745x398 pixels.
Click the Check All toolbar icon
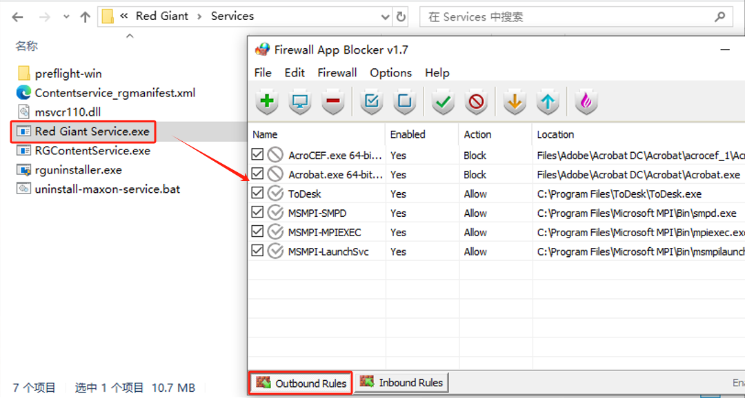(372, 101)
